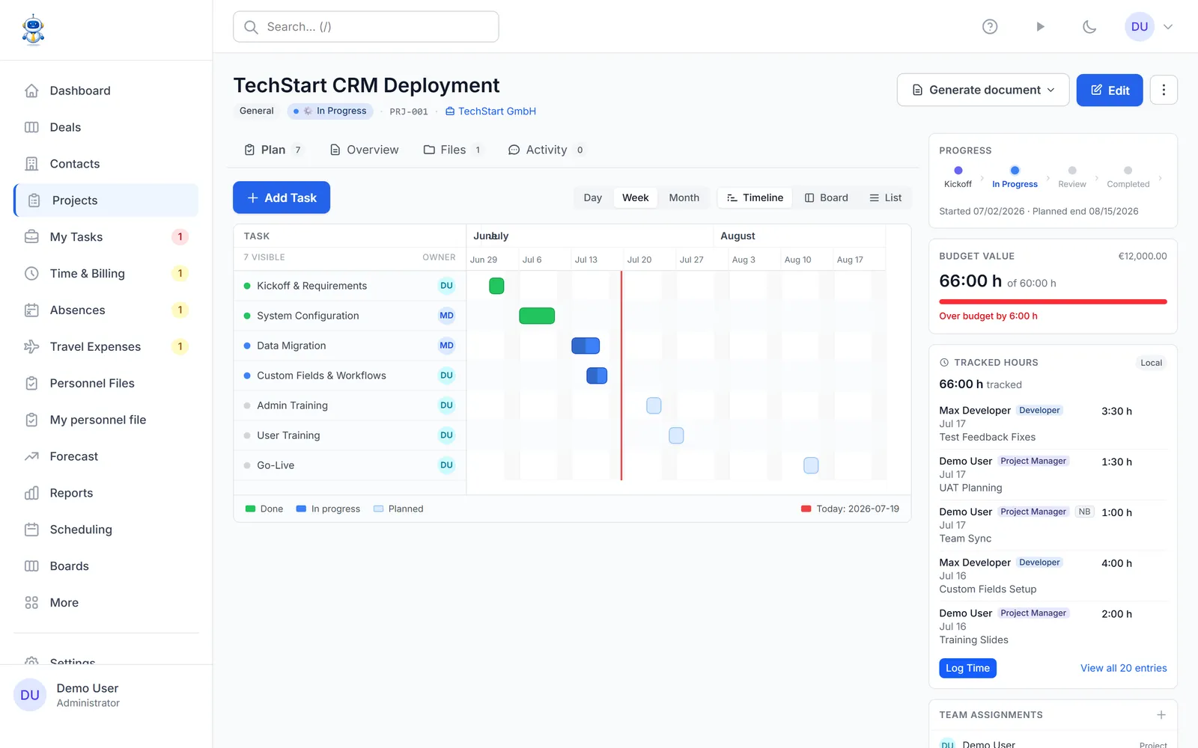Open Dashboard from sidebar

click(106, 91)
